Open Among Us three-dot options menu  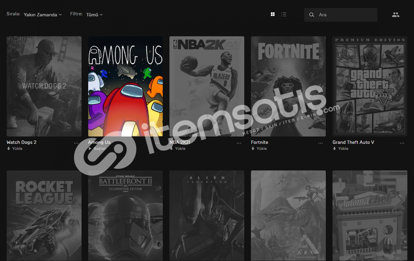(x=158, y=143)
